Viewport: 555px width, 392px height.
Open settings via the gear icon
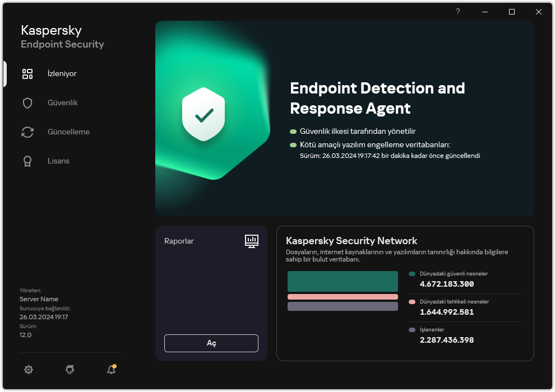(x=29, y=370)
